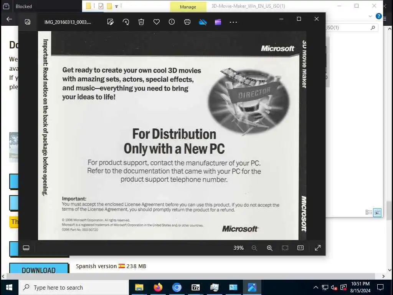The image size is (393, 295).
Task: Open the Windows Start menu
Action: (x=9, y=287)
